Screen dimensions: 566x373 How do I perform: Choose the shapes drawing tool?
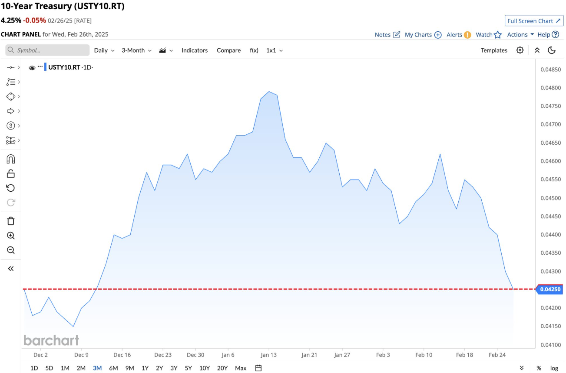(11, 97)
